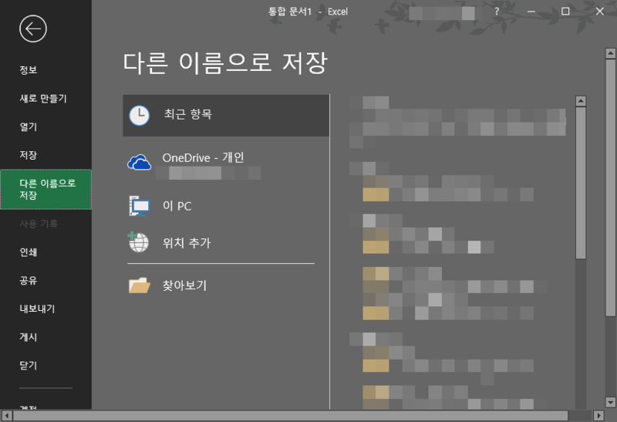Click the outer scrollbar up arrow
The height and width of the screenshot is (422, 617).
[x=610, y=53]
